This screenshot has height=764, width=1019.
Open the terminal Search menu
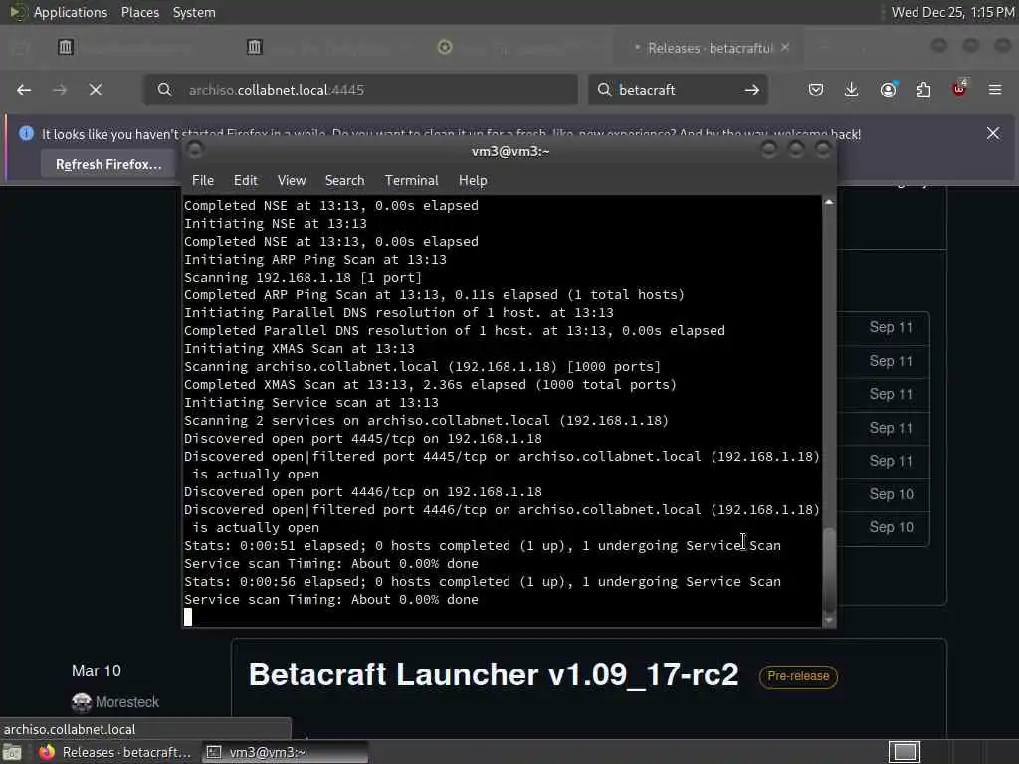coord(344,181)
